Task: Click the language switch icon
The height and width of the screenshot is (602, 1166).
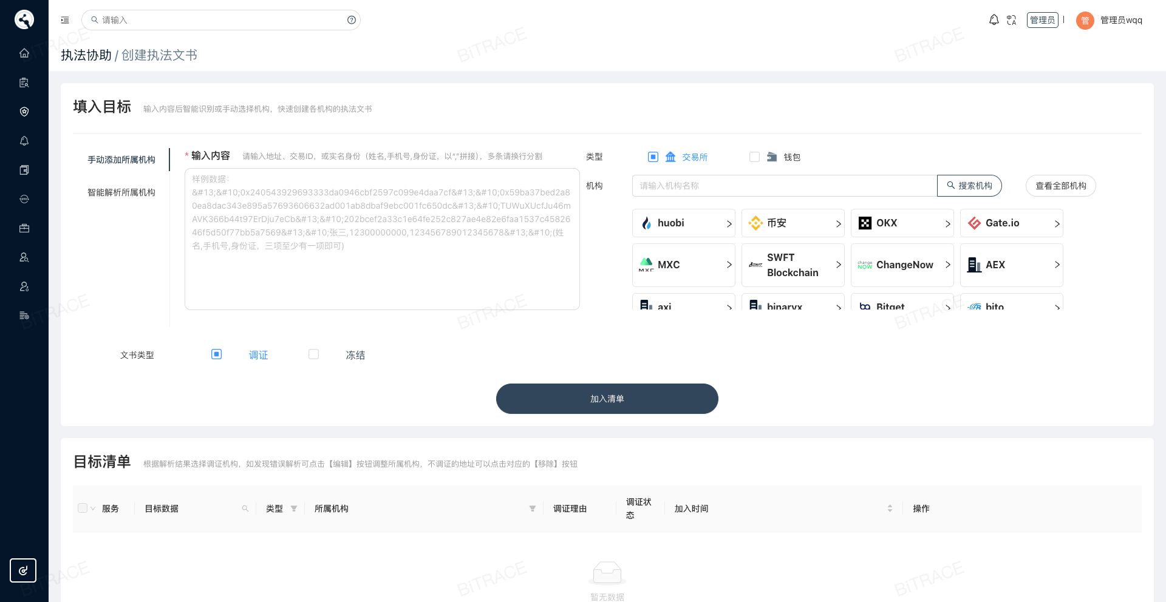Action: 1011,20
